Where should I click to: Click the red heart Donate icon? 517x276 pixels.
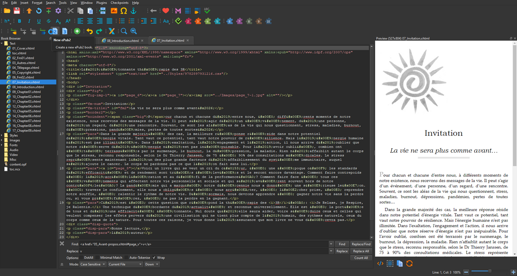pyautogui.click(x=166, y=10)
